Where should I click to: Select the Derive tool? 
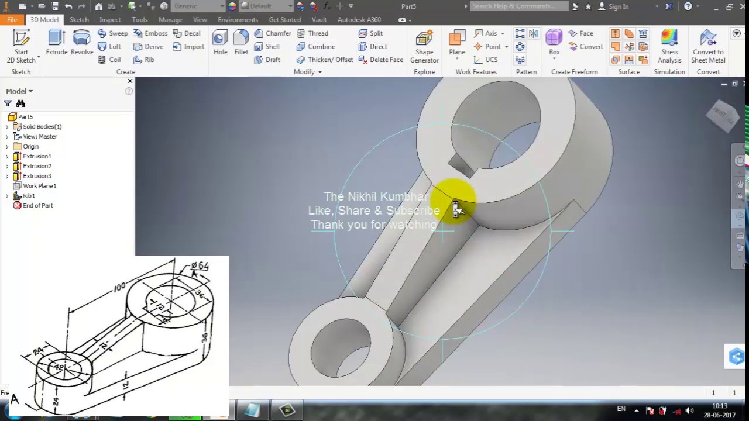click(x=148, y=47)
